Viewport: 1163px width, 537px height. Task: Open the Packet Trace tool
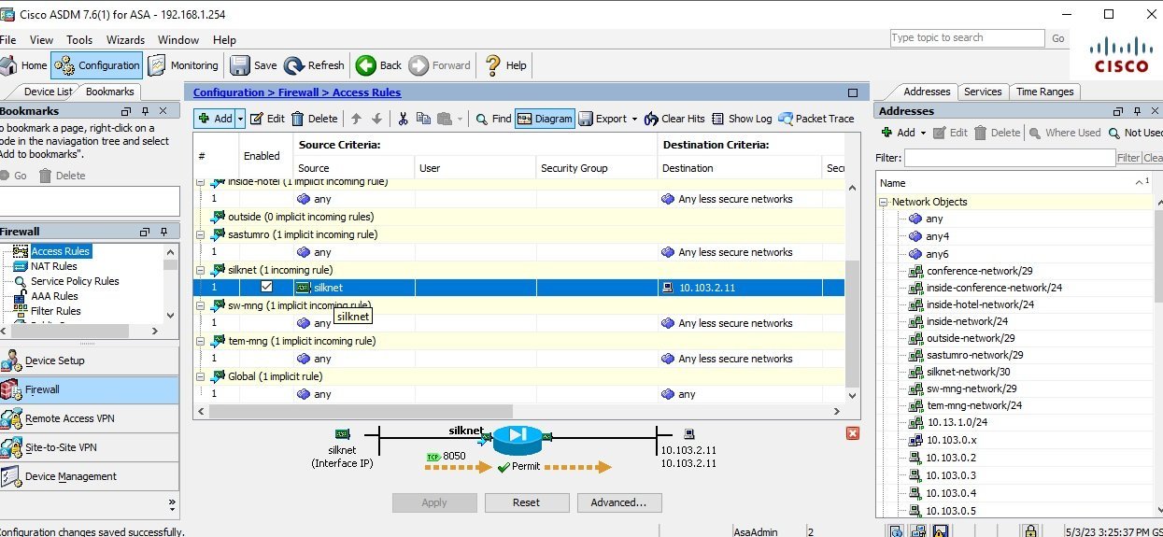816,119
